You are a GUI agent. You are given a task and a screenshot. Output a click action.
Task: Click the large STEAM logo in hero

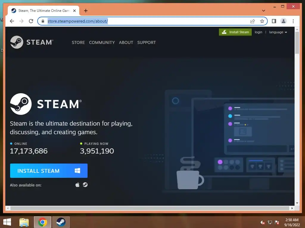pyautogui.click(x=46, y=104)
